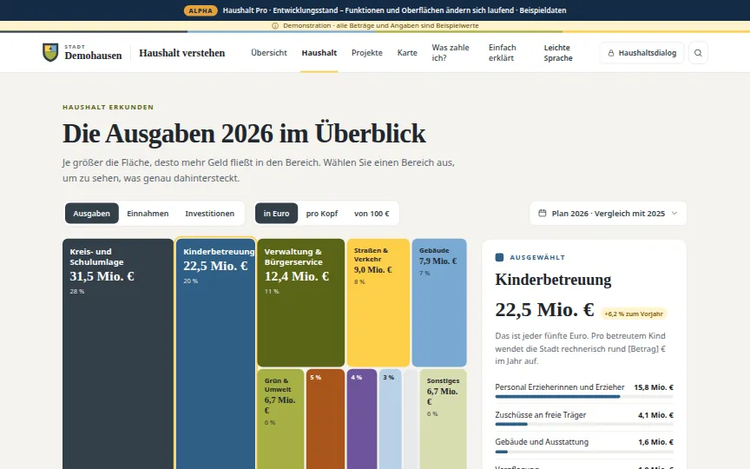Select Ausgaben view toggle
This screenshot has width=750, height=469.
point(91,214)
